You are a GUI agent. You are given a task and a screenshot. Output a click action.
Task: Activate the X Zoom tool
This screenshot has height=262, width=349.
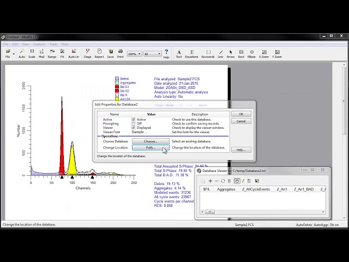coord(264,54)
